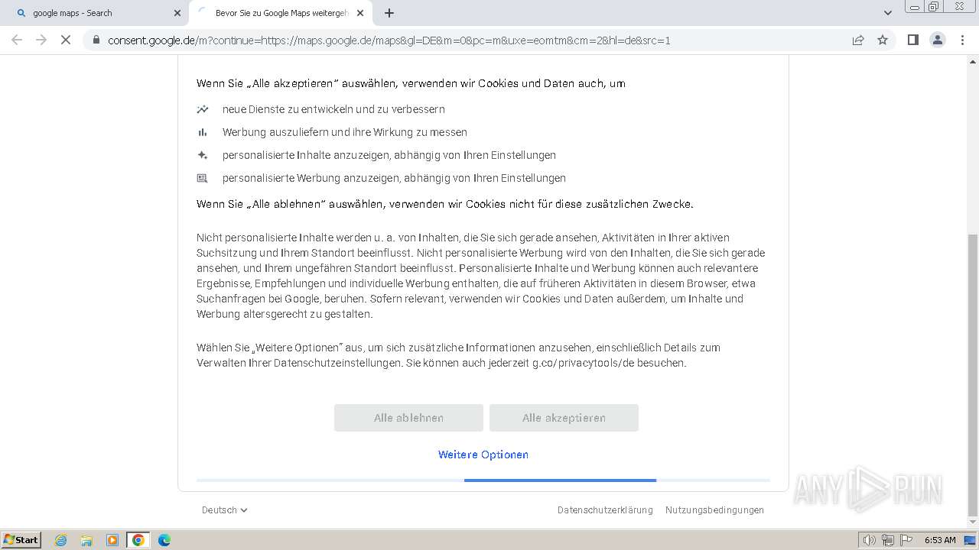Click Chrome icon in taskbar
This screenshot has height=550, width=979.
(x=138, y=540)
